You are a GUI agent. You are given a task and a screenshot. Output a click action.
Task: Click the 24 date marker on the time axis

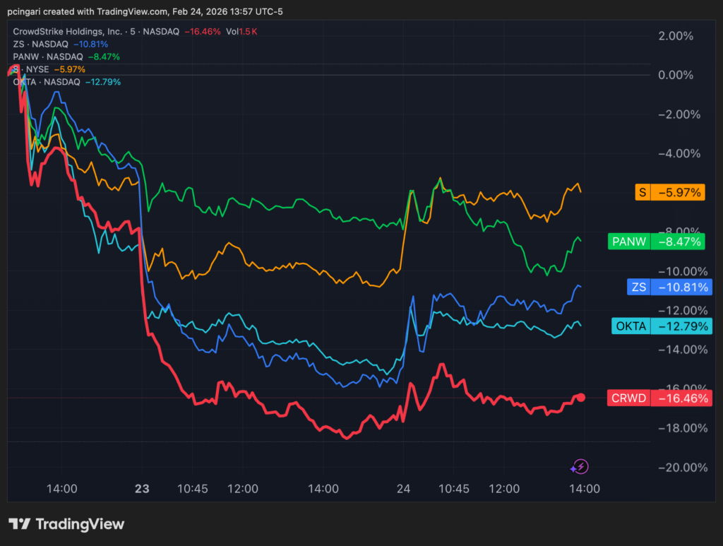[x=403, y=488]
